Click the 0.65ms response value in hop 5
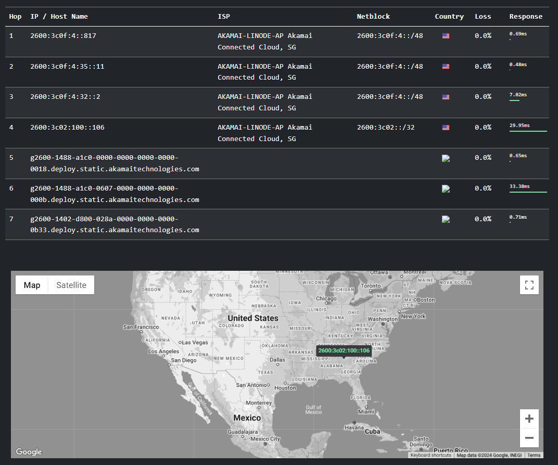 [518, 156]
